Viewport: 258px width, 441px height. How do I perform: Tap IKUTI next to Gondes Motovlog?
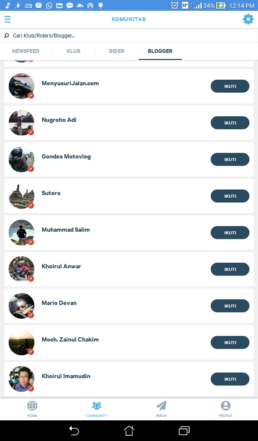coord(230,159)
